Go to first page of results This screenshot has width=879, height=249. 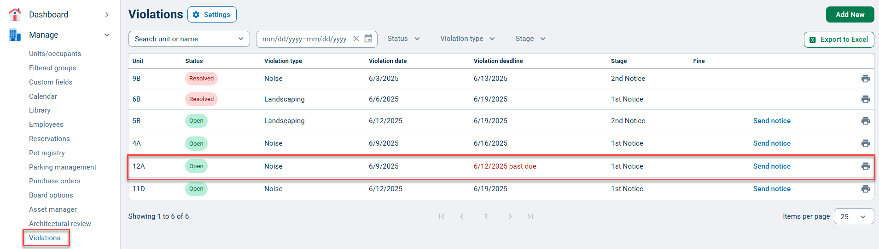(x=441, y=216)
